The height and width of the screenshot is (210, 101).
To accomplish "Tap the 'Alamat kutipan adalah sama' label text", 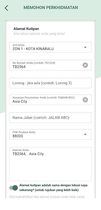I will coord(53,187).
